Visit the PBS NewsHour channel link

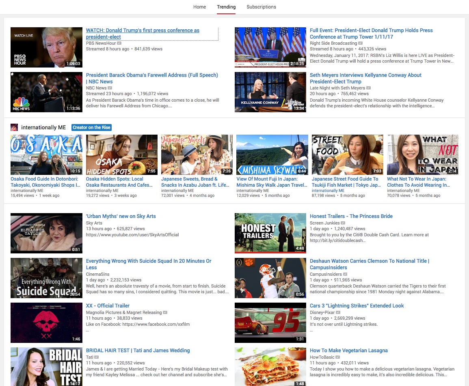pyautogui.click(x=101, y=43)
